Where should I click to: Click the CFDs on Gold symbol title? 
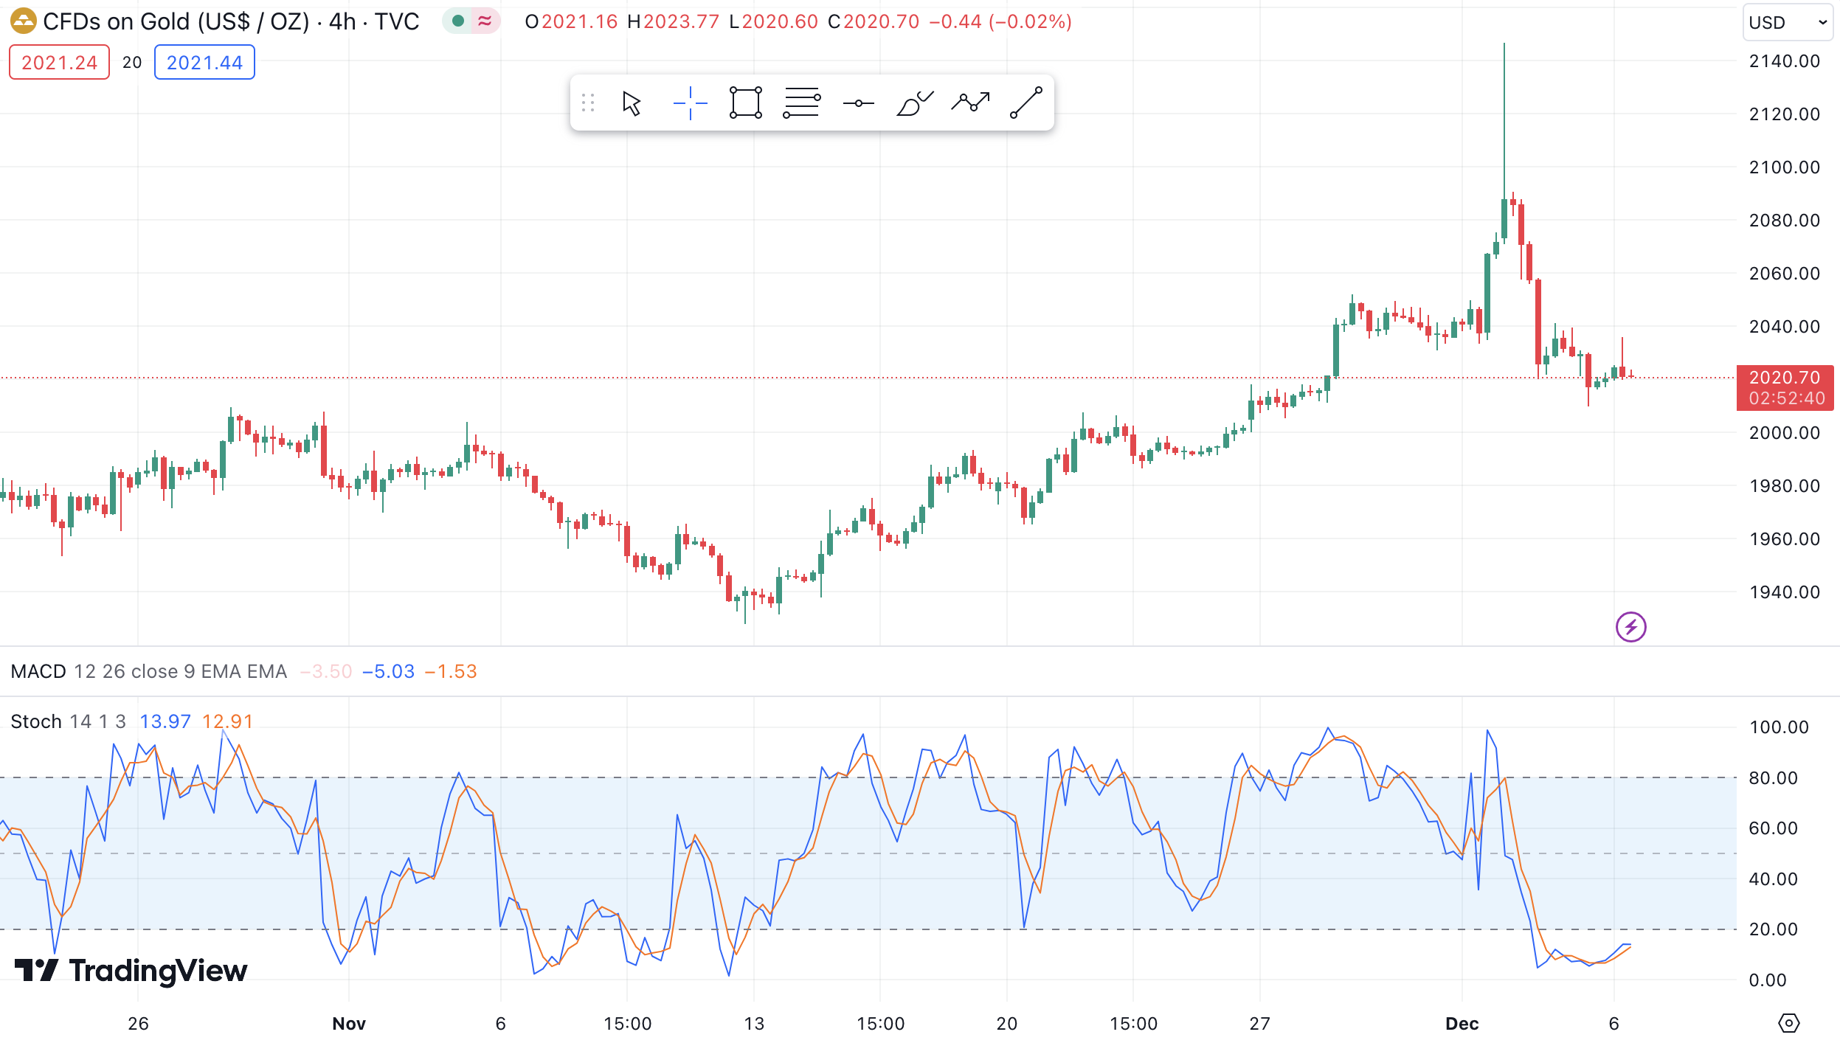[231, 21]
